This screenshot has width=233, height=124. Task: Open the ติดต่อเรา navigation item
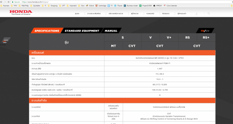tap(166, 14)
